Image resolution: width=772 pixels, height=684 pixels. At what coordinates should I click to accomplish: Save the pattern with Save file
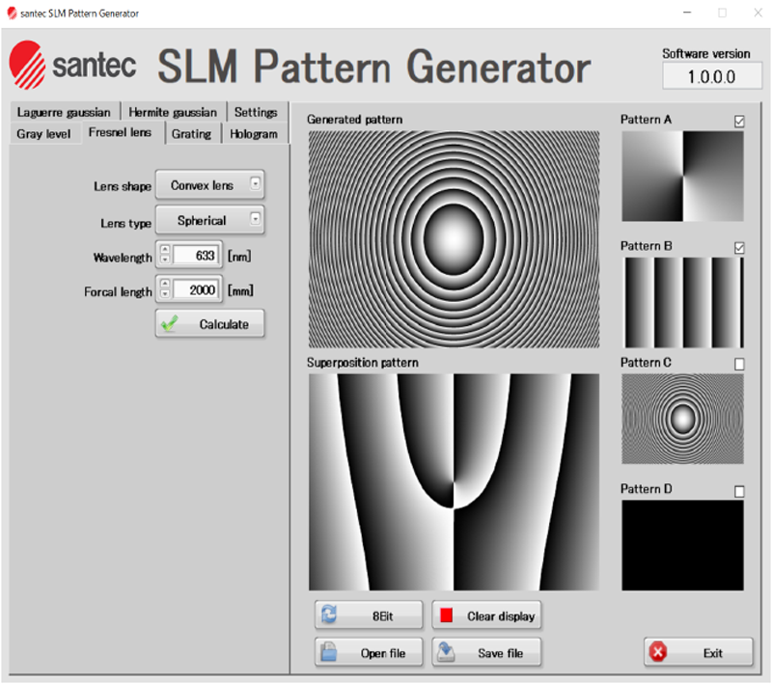click(x=485, y=653)
